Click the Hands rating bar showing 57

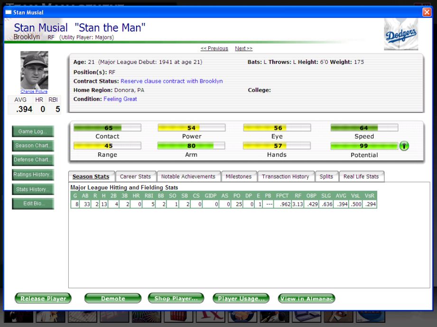(277, 146)
